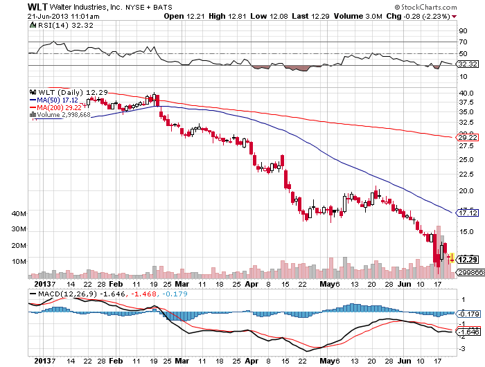The height and width of the screenshot is (367, 485).
Task: Click the 90 label on the RSI axis
Action: (464, 31)
